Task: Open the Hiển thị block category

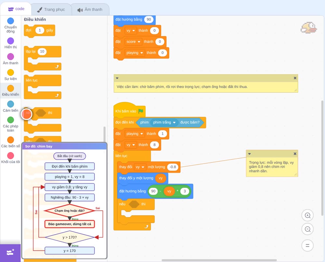Action: click(10, 43)
